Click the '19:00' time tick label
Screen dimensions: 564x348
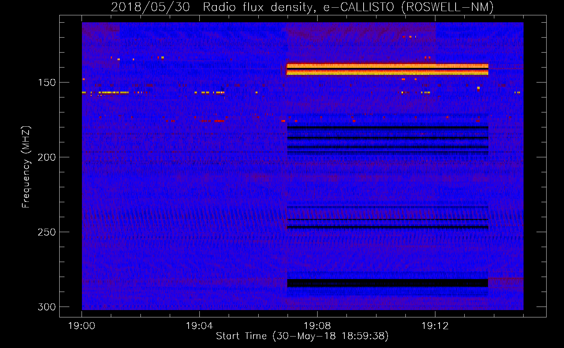point(82,326)
